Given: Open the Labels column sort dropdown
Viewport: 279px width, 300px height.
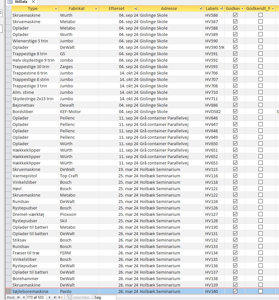Looking at the screenshot, I should [x=222, y=9].
